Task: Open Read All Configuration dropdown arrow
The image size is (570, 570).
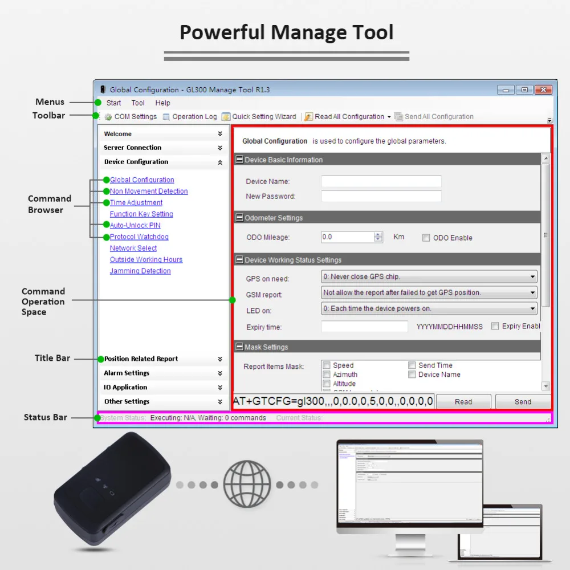Action: [389, 117]
